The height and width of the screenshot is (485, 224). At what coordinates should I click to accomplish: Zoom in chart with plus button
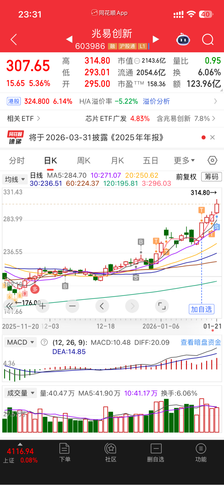[43, 306]
